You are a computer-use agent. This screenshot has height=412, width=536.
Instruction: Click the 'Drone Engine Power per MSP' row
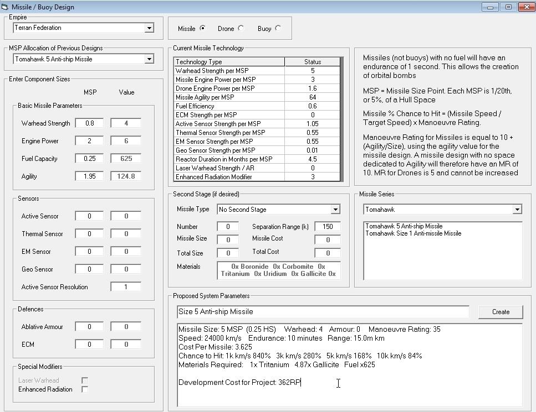click(257, 88)
